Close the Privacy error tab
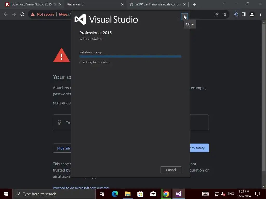This screenshot has height=199, width=266. pos(122,4)
